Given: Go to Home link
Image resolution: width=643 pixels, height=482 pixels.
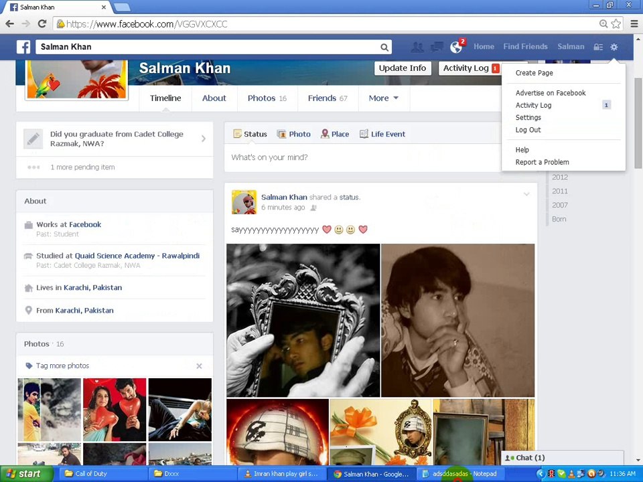Looking at the screenshot, I should (484, 47).
